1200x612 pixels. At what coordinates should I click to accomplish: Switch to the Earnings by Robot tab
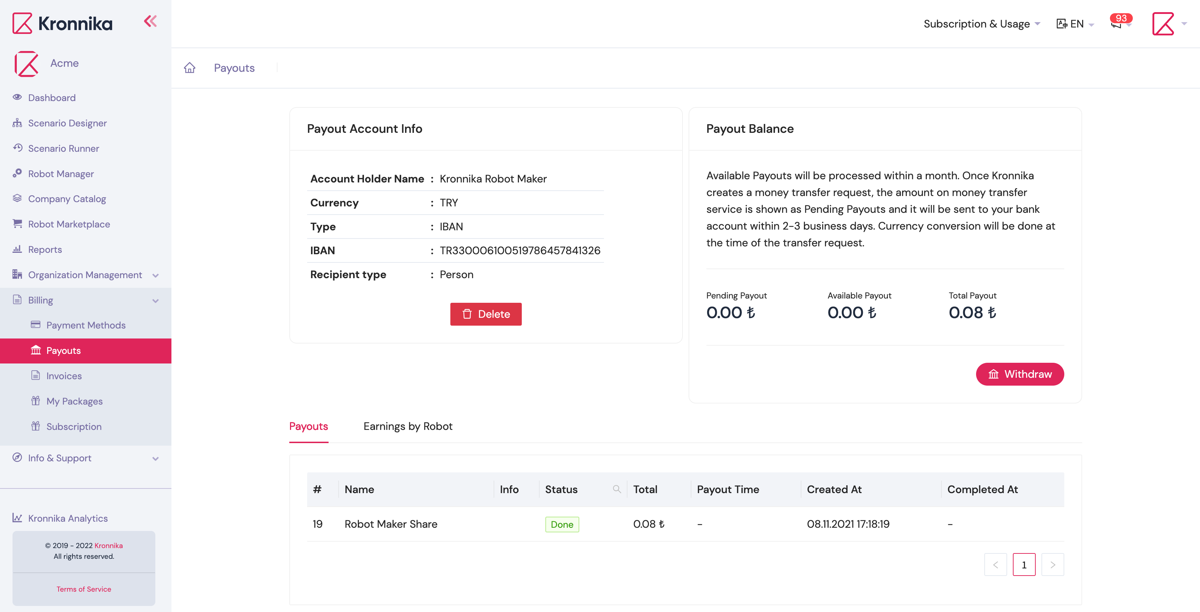tap(408, 426)
